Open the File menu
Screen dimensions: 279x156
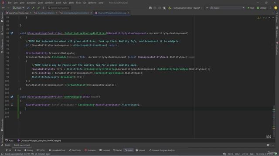coord(10,3)
